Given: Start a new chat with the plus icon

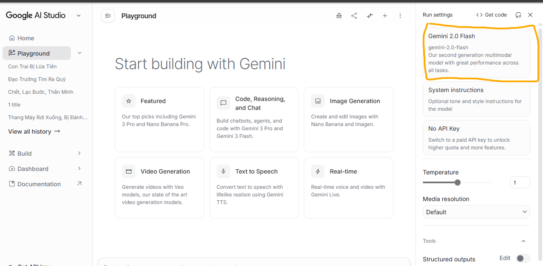Looking at the screenshot, I should 385,16.
